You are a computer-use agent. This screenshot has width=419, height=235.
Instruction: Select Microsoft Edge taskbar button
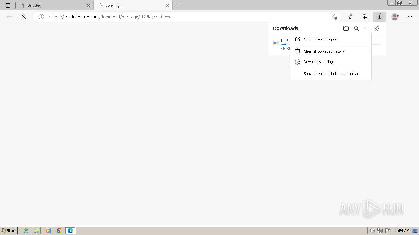(70, 231)
